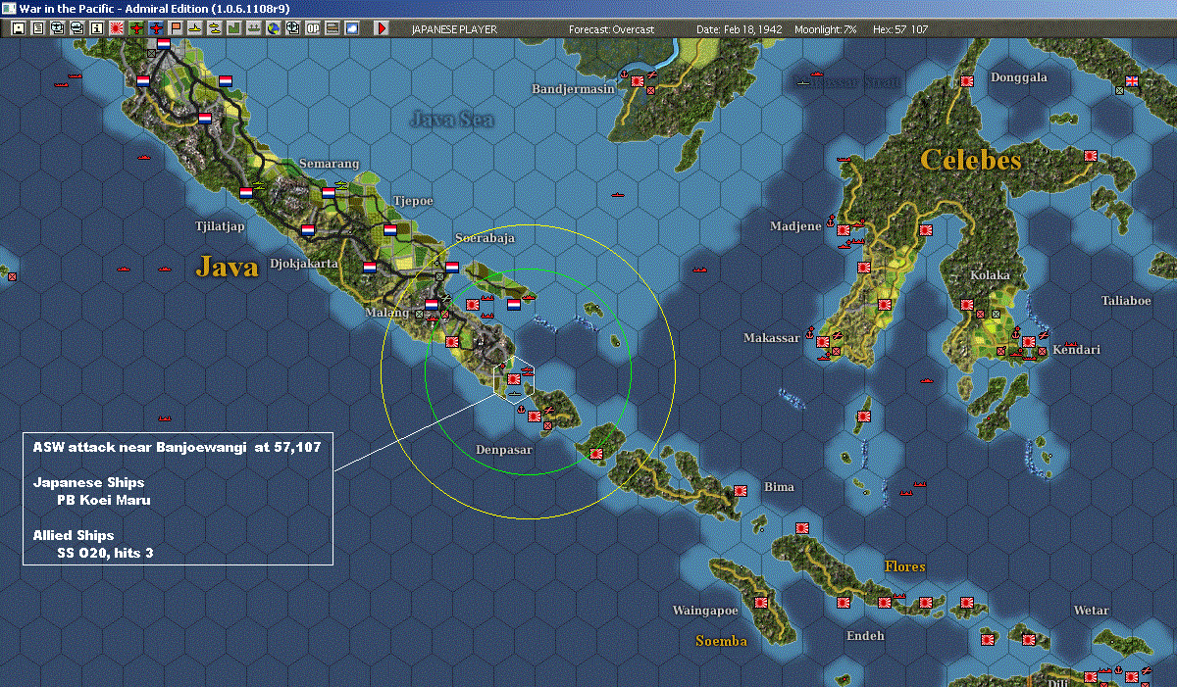This screenshot has height=687, width=1177.
Task: Click the 'Celebes' island label
Action: coord(971,160)
